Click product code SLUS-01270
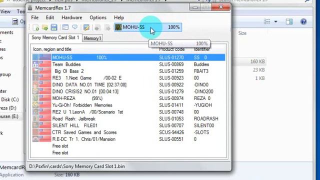320x180 pixels. tap(171, 57)
